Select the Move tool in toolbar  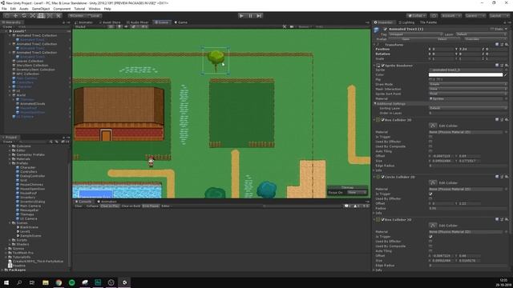(x=15, y=16)
